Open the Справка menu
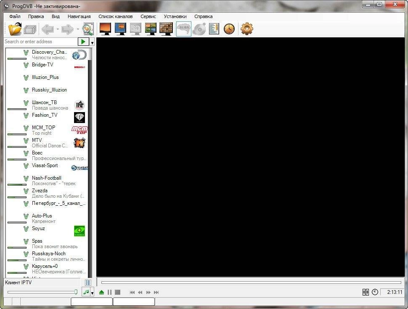The width and height of the screenshot is (408, 309). point(204,16)
